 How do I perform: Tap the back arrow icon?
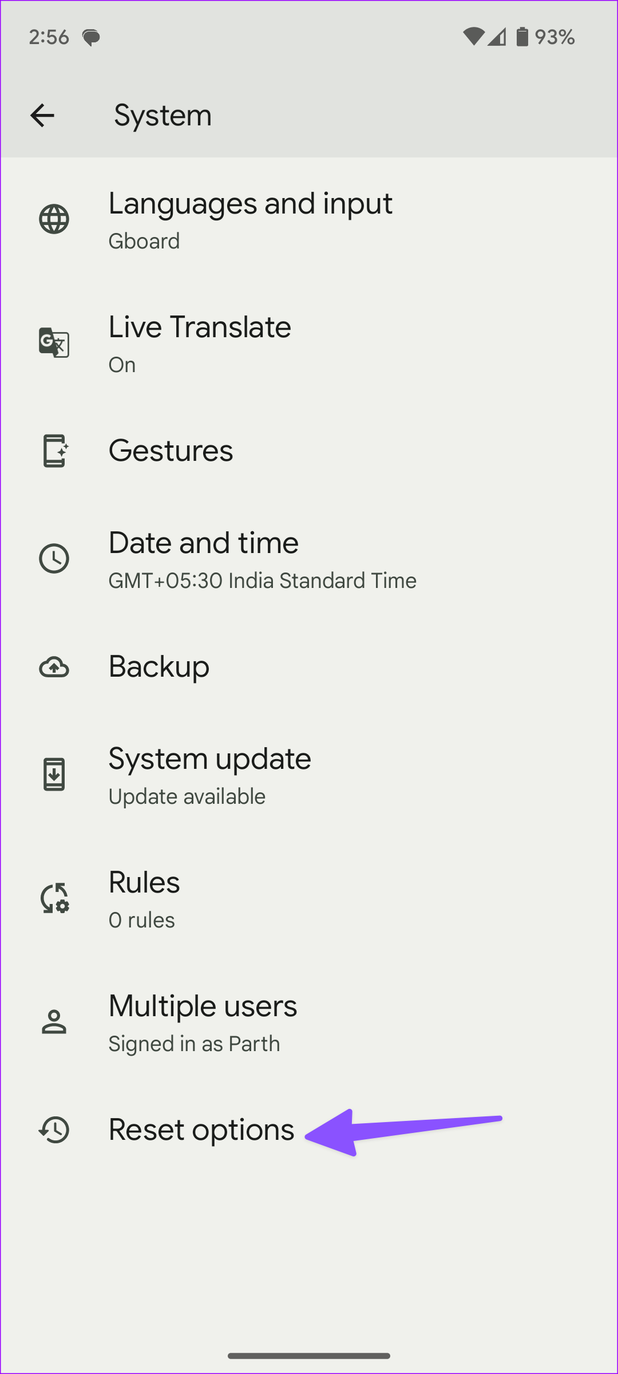[42, 116]
